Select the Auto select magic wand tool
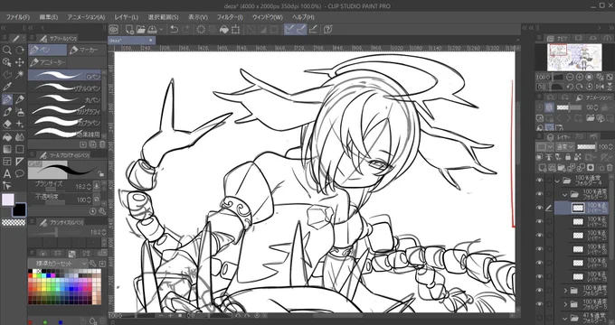The image size is (615, 325). point(20,75)
